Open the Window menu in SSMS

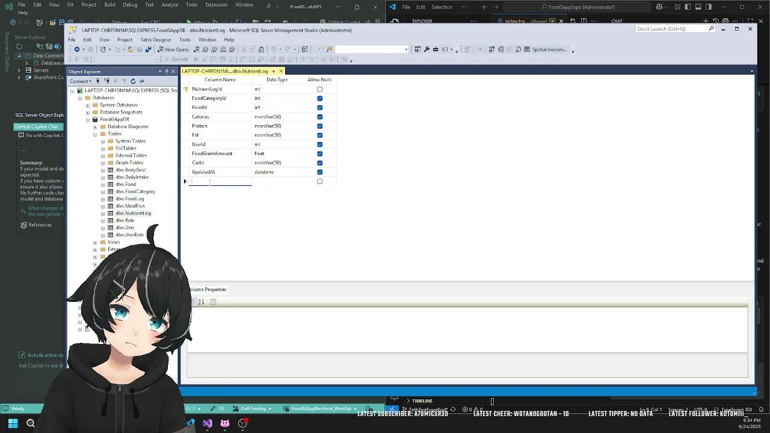[x=207, y=40]
